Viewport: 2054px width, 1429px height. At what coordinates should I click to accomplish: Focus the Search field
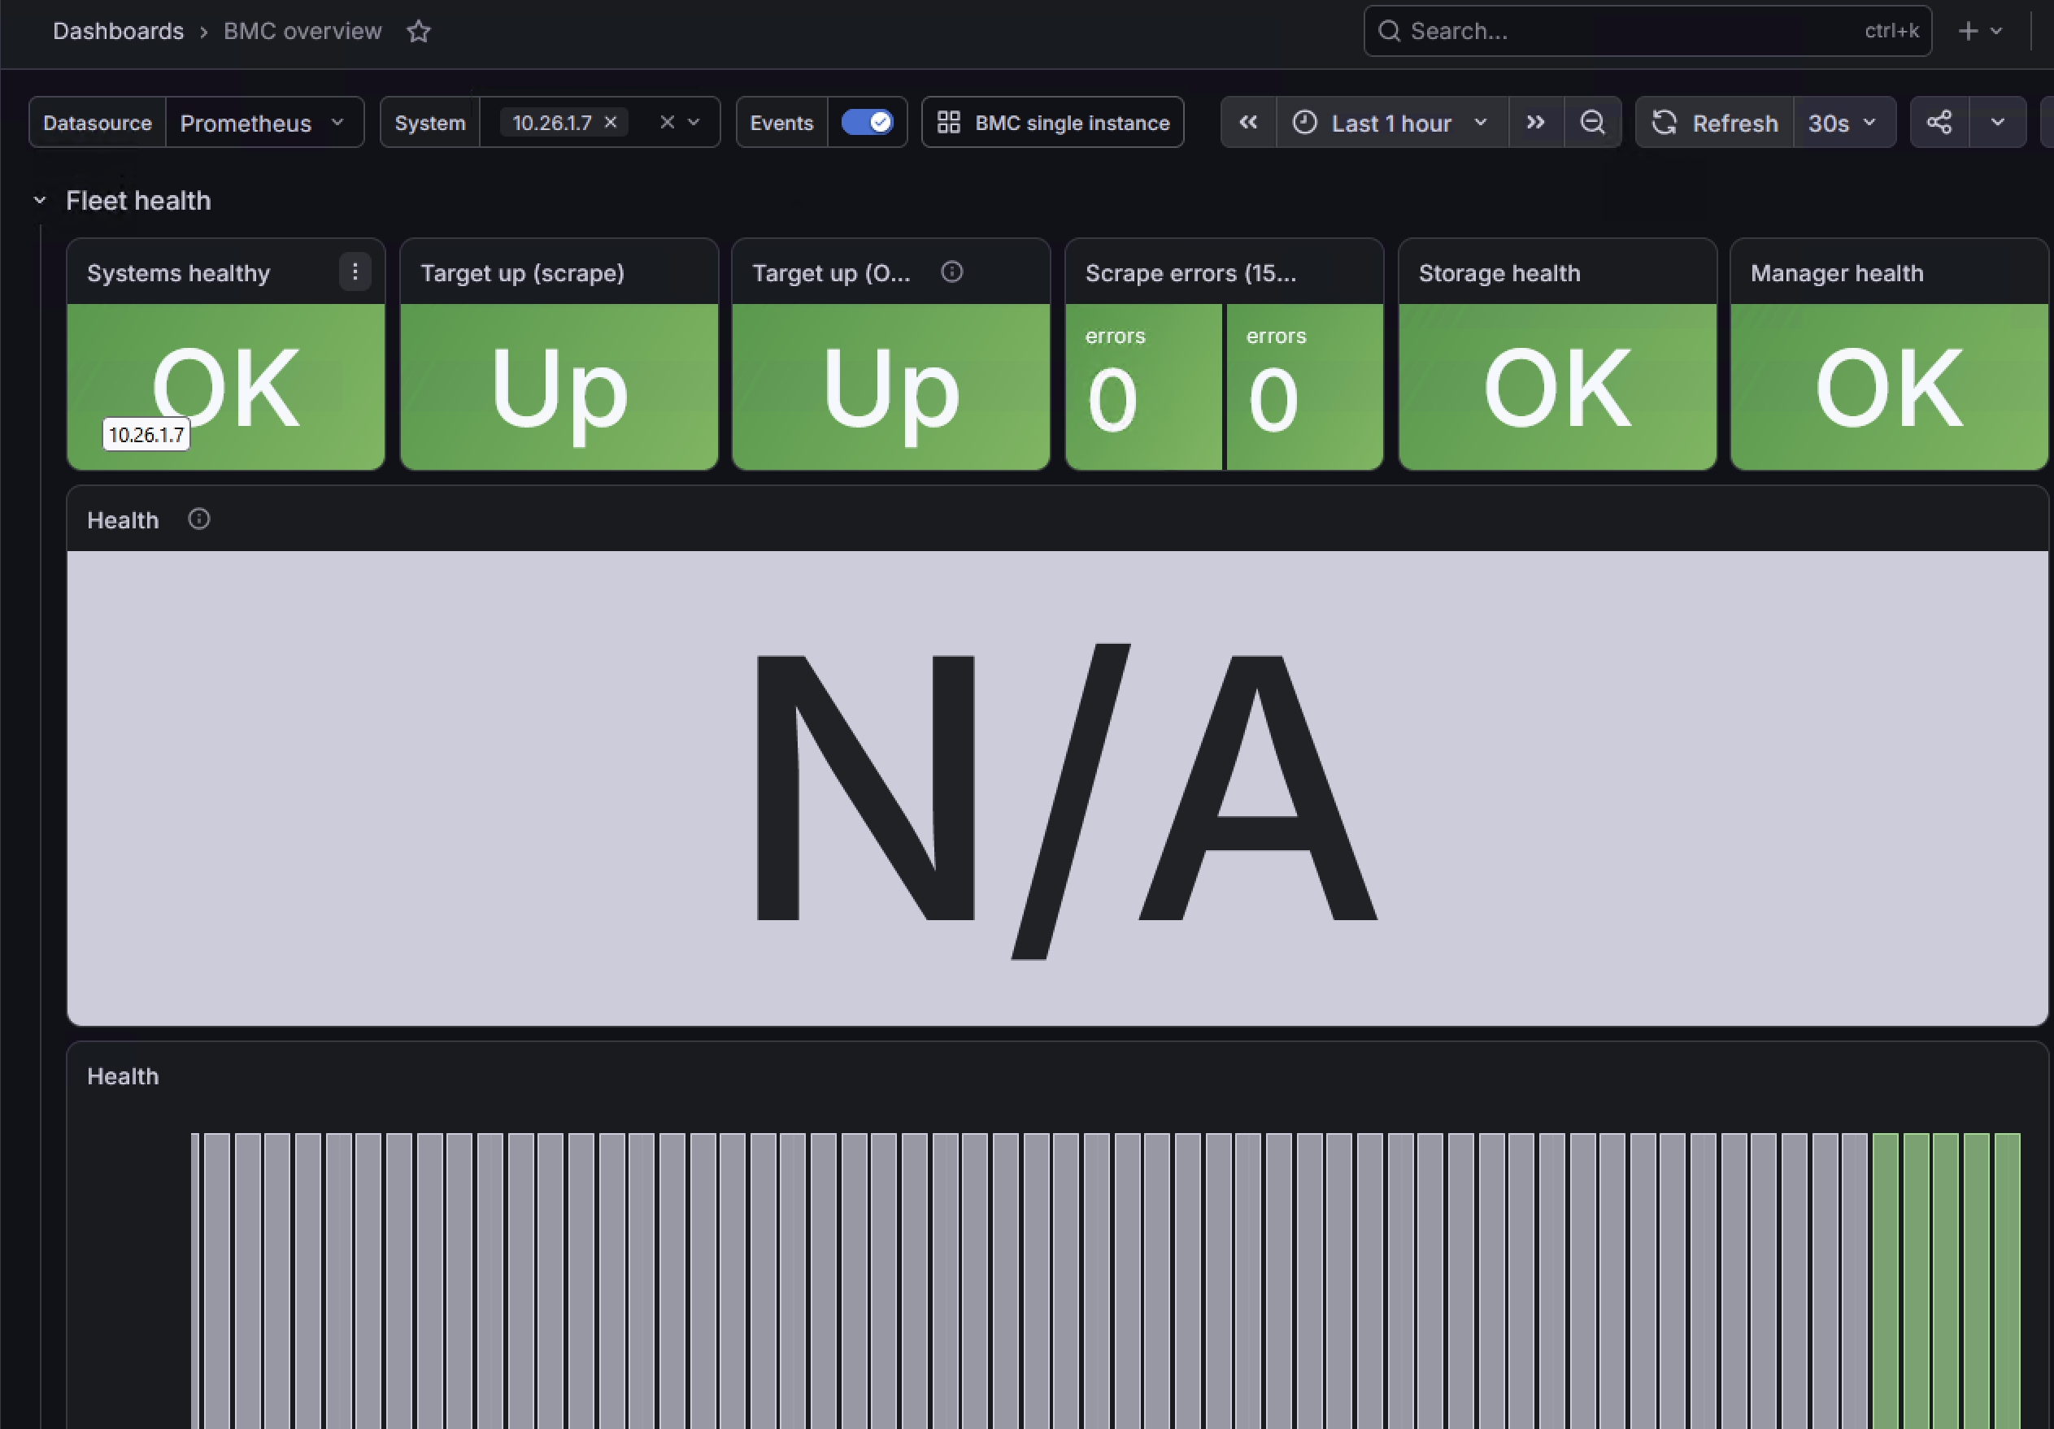1647,32
